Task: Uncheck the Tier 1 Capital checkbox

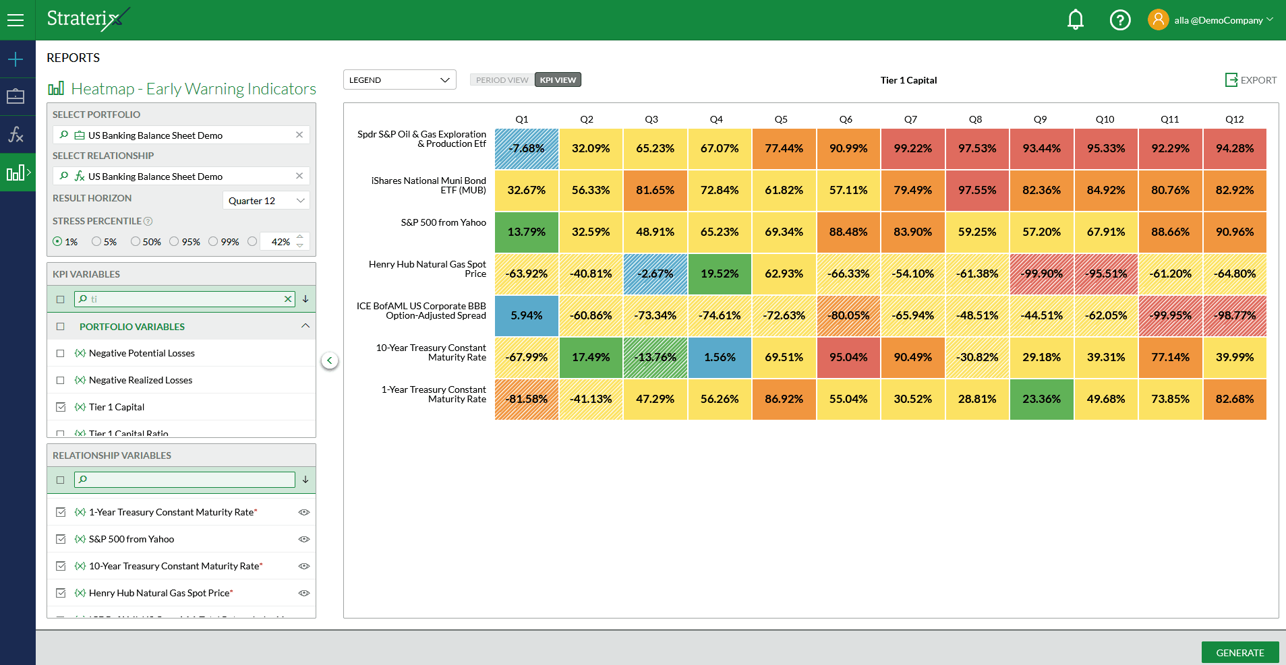Action: click(x=61, y=407)
